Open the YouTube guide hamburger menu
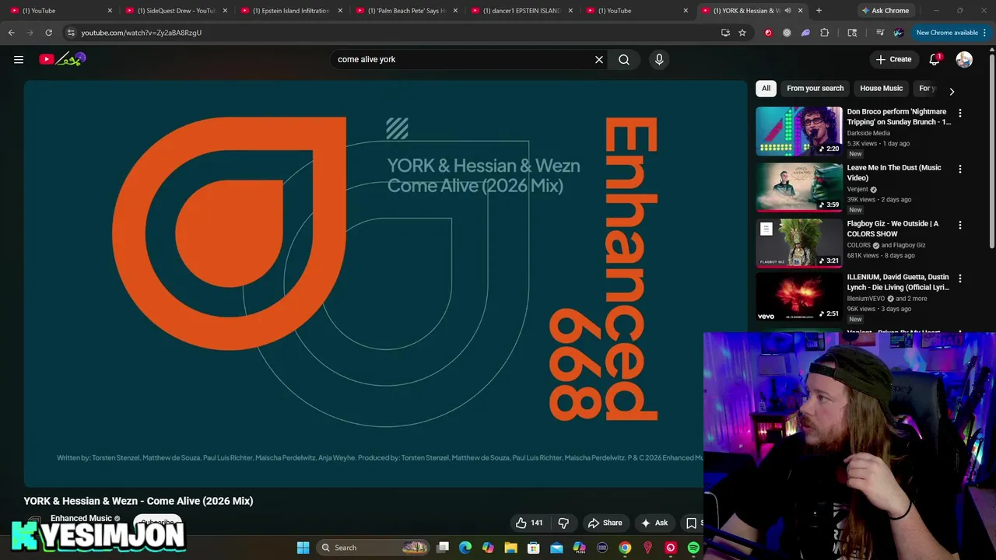996x560 pixels. 19,59
